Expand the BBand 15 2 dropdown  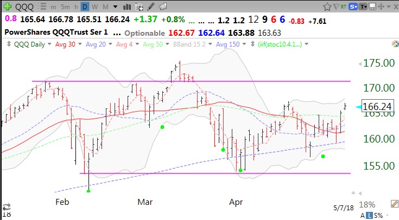pyautogui.click(x=210, y=44)
